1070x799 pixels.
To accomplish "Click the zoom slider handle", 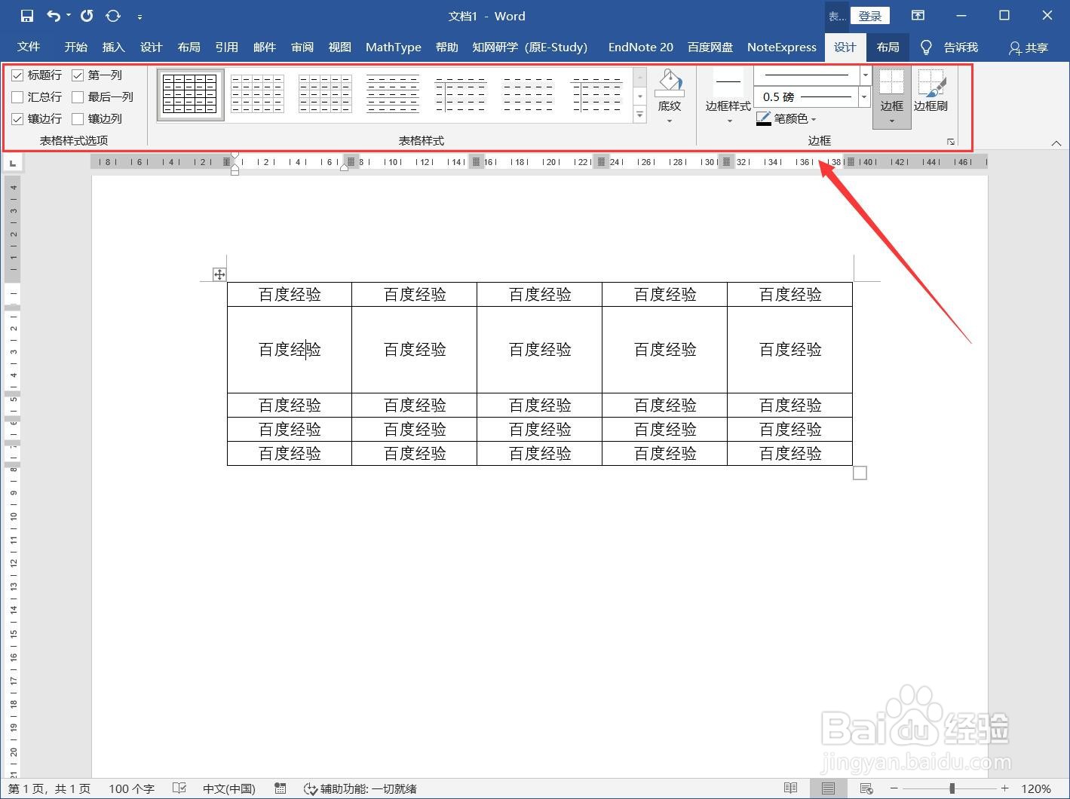I will click(x=952, y=788).
